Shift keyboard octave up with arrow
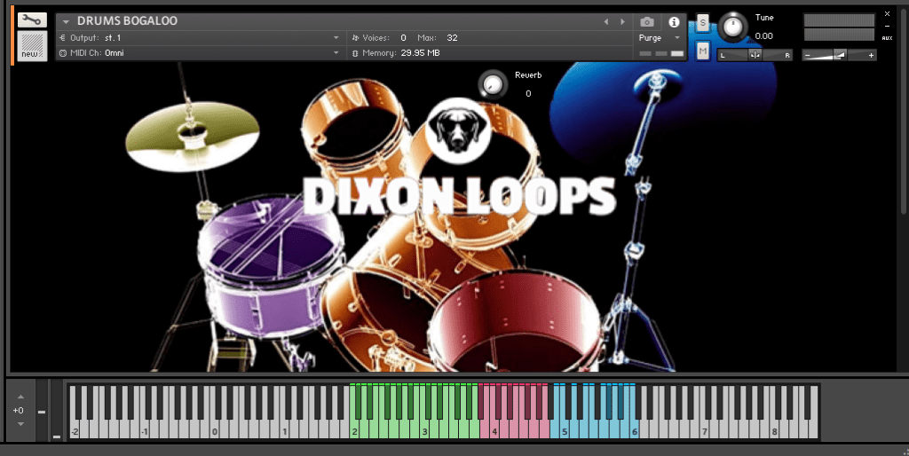This screenshot has width=909, height=456. (20, 397)
